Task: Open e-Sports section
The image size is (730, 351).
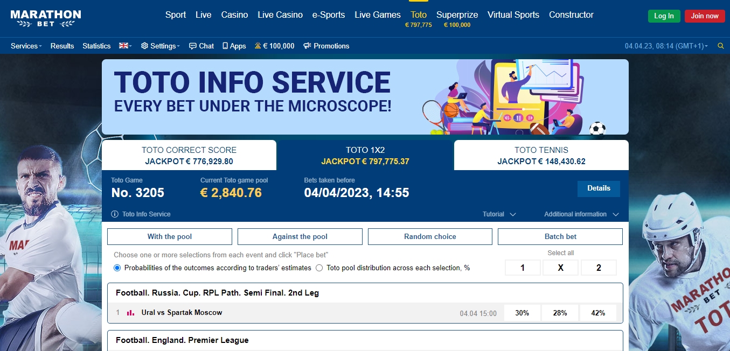Action: point(329,15)
